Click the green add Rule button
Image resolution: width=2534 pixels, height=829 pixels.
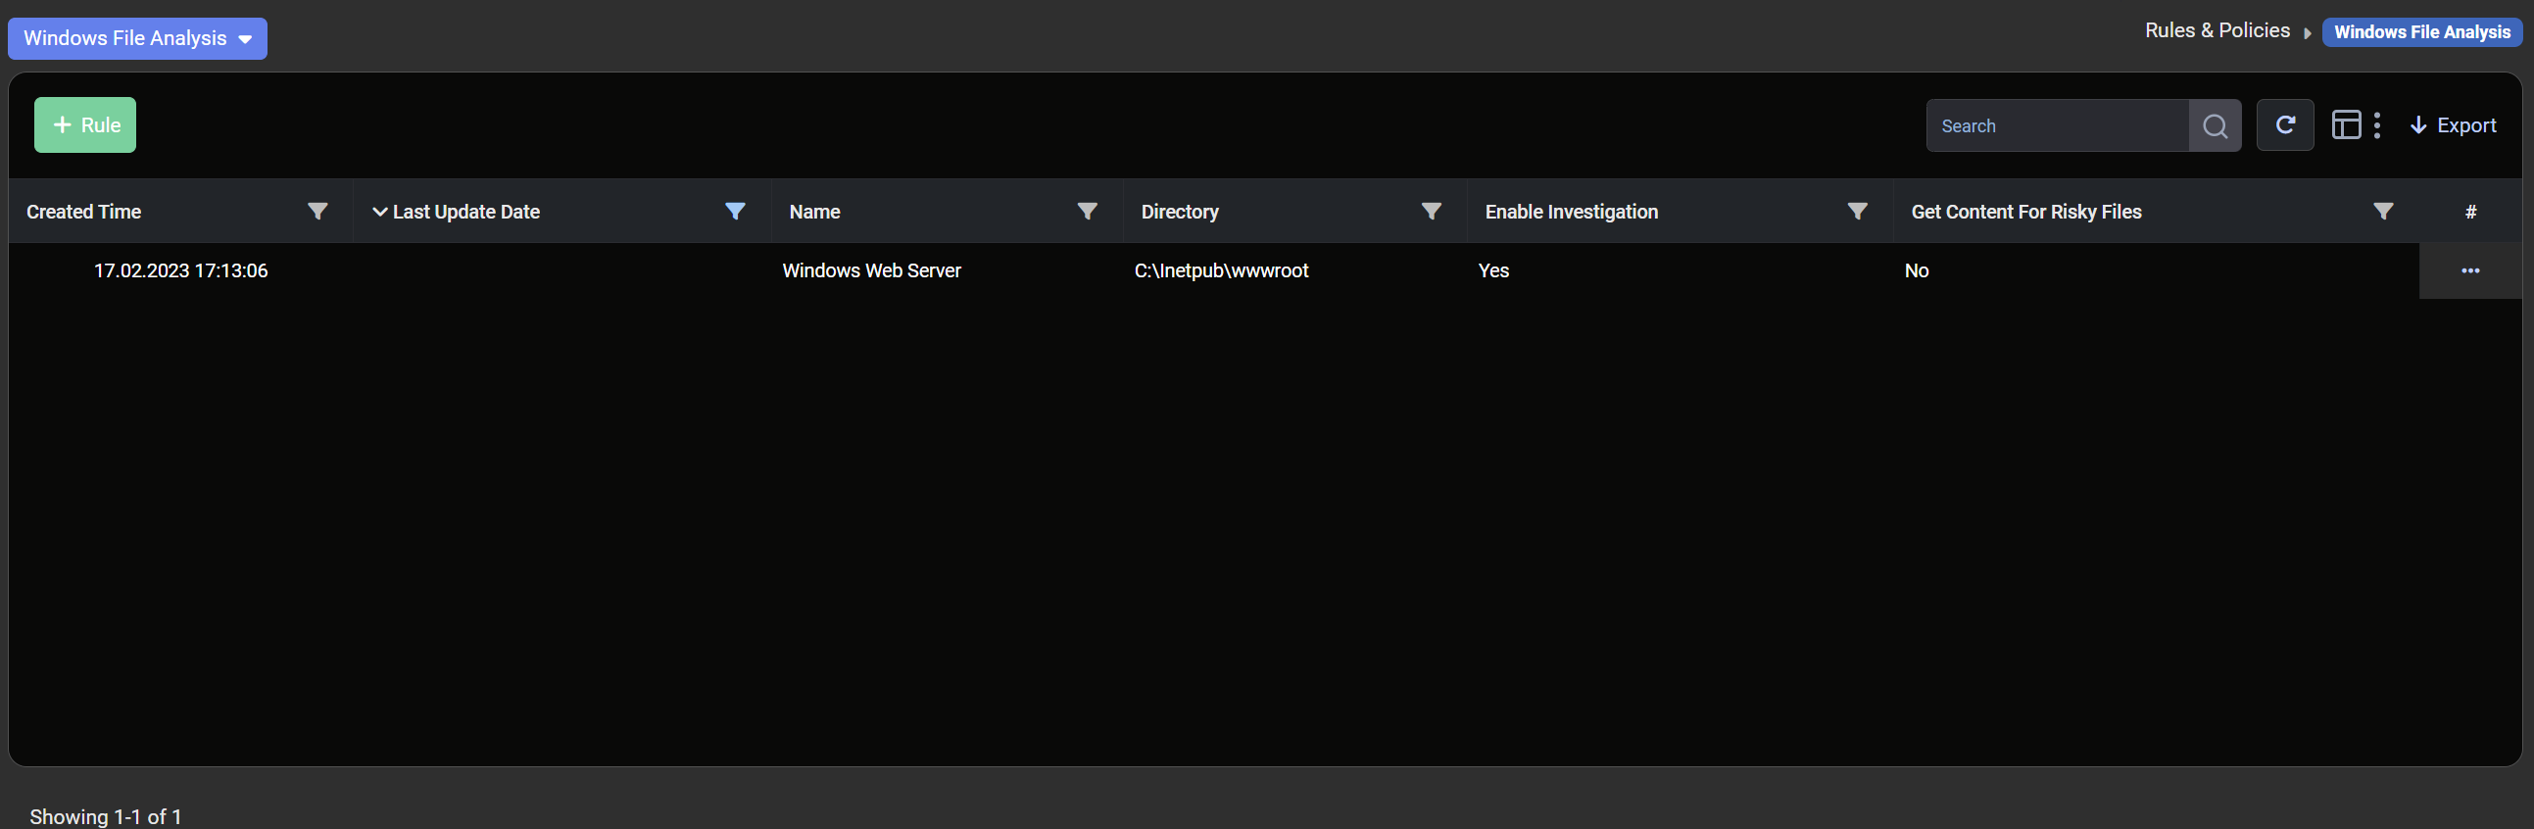pos(85,124)
